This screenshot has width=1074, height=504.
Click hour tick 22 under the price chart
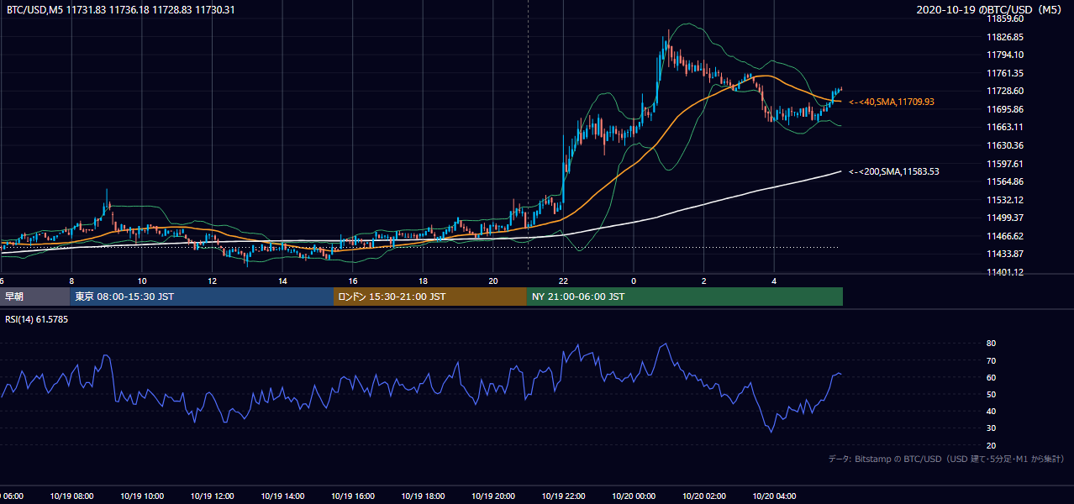564,281
